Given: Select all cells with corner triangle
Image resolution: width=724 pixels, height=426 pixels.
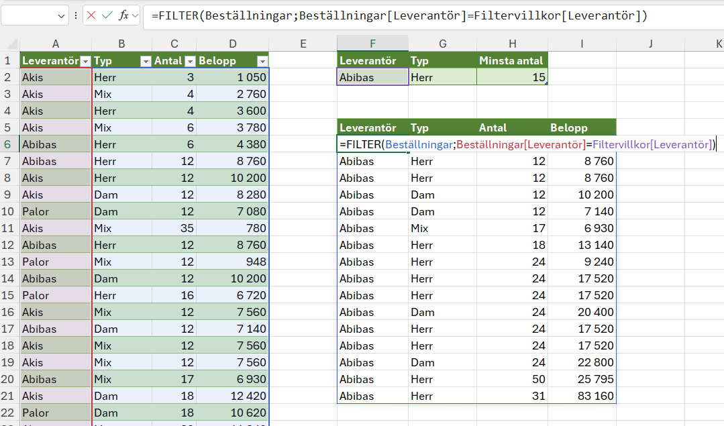Looking at the screenshot, I should pyautogui.click(x=11, y=44).
